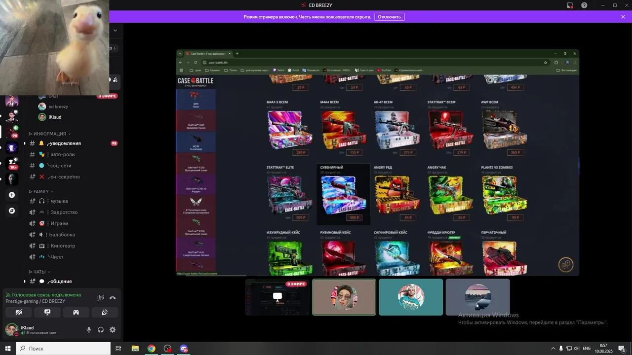Image resolution: width=632 pixels, height=355 pixels.
Task: Open the soundboard button in voice panel
Action: click(x=105, y=312)
